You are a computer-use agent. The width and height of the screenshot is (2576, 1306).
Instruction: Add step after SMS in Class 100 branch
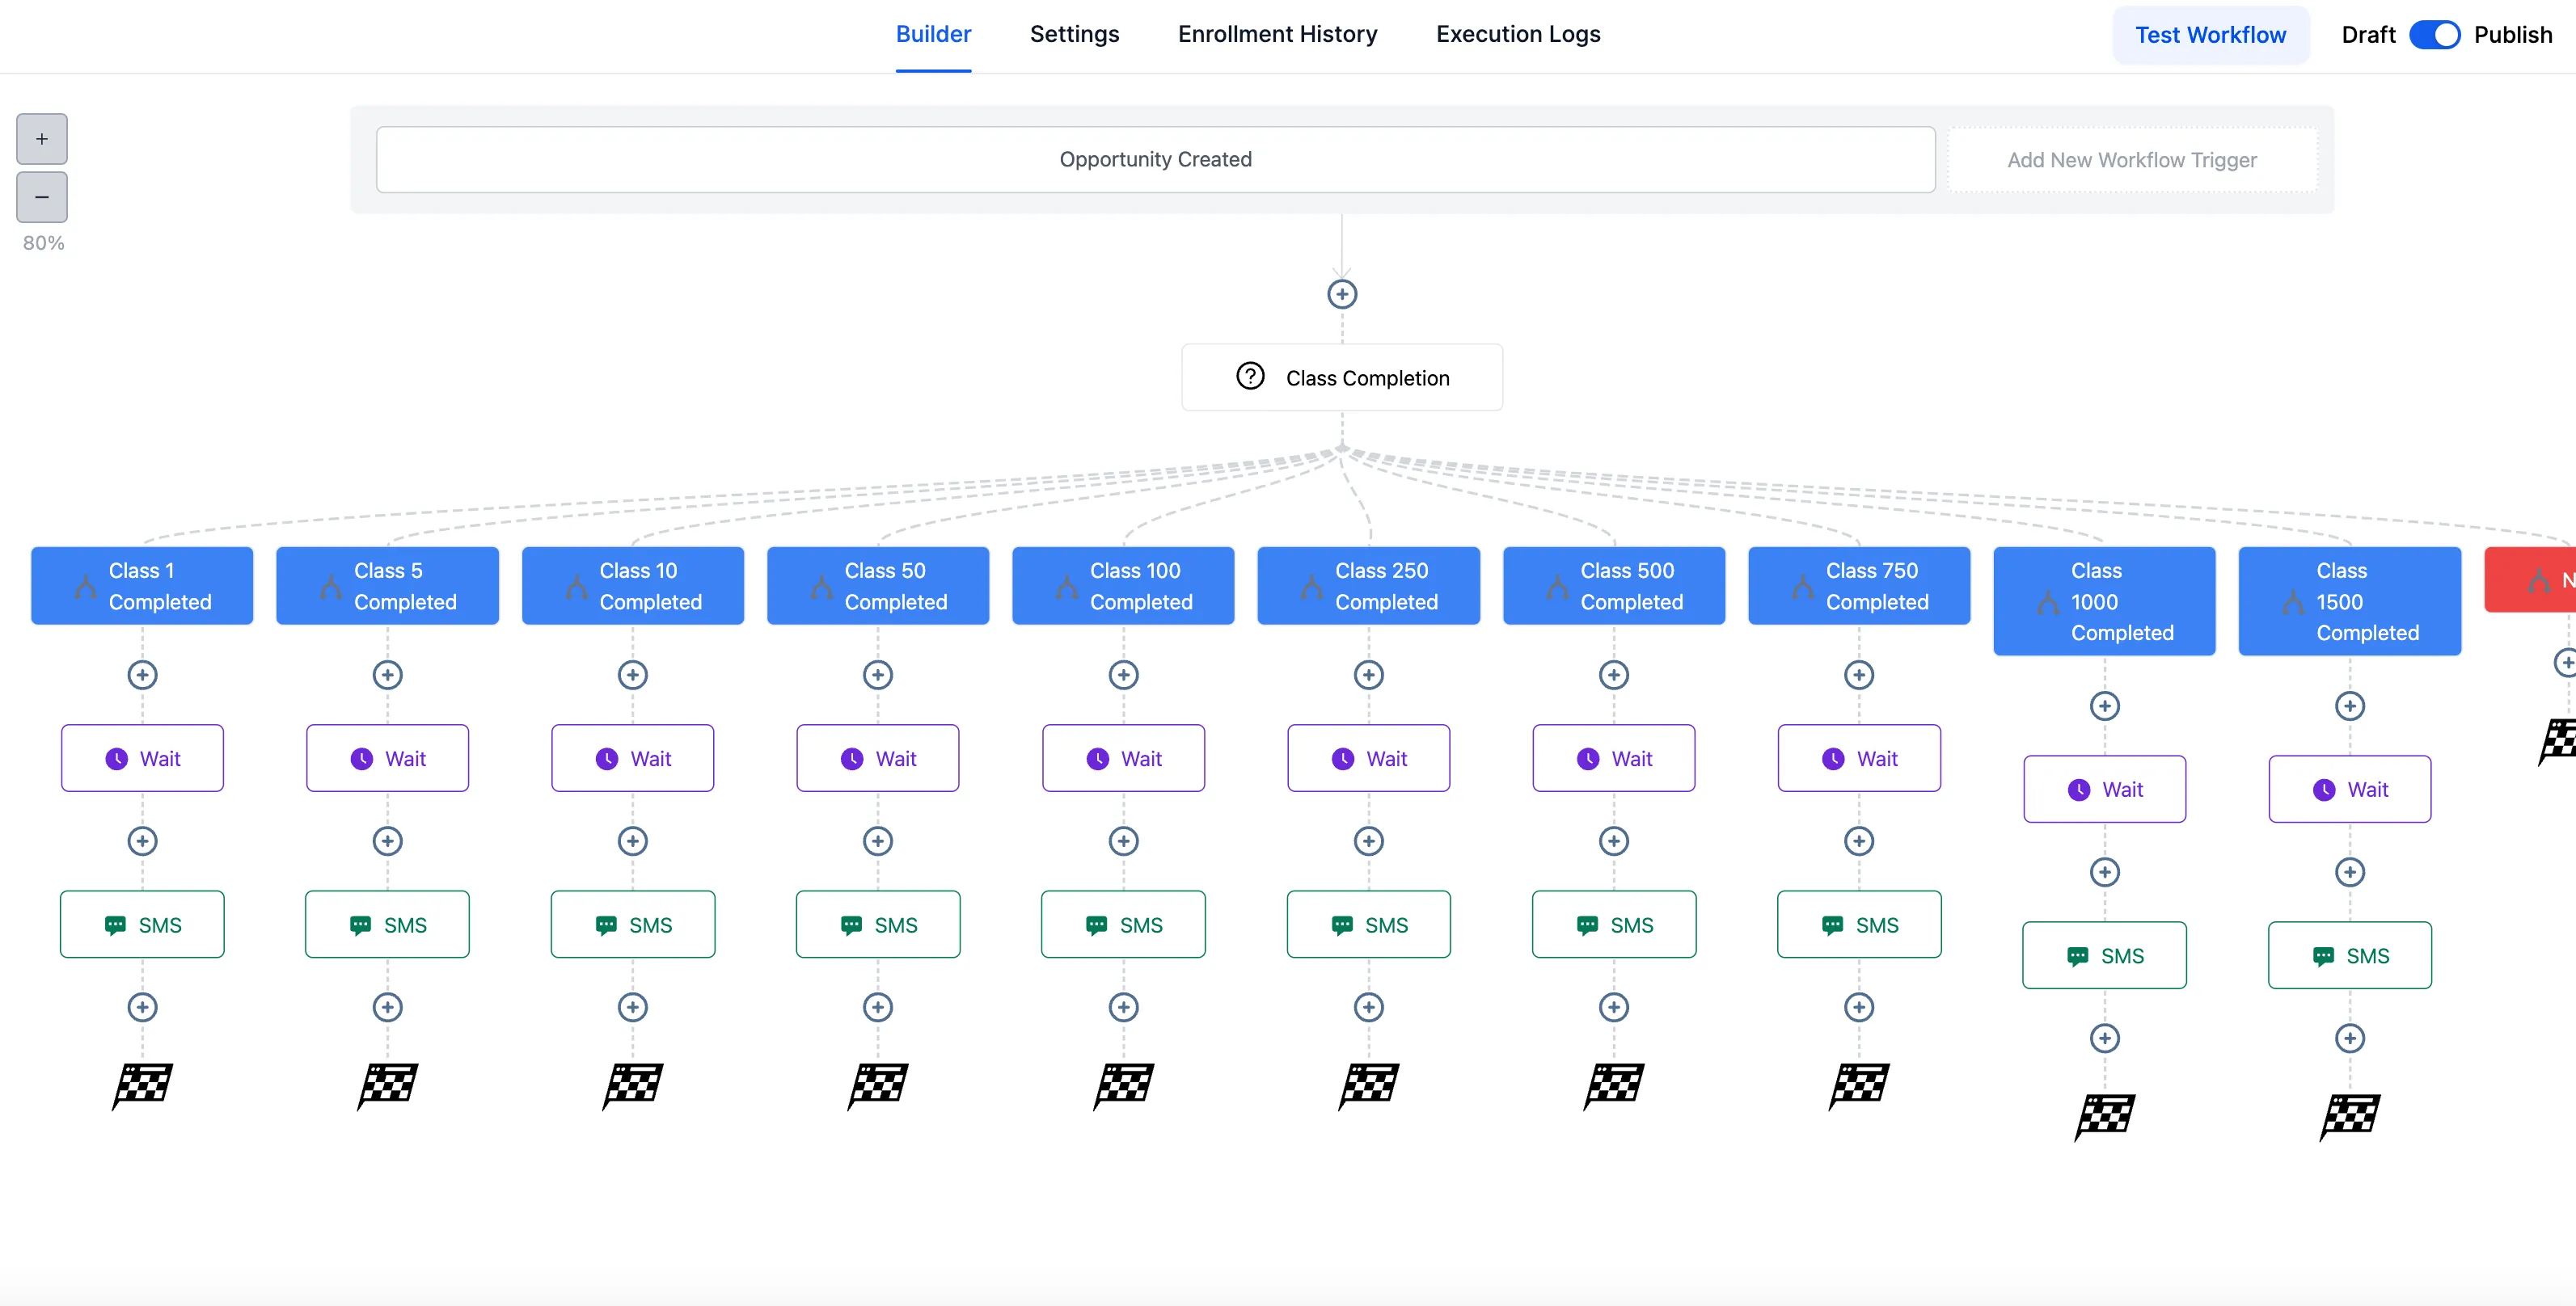(1123, 1006)
